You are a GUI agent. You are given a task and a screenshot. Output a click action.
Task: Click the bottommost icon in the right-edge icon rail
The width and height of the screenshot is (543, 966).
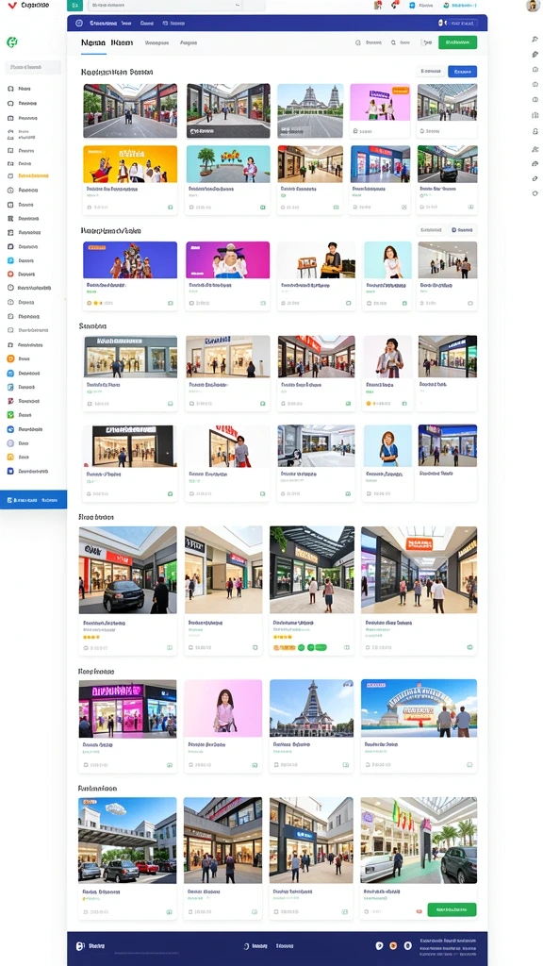click(535, 193)
